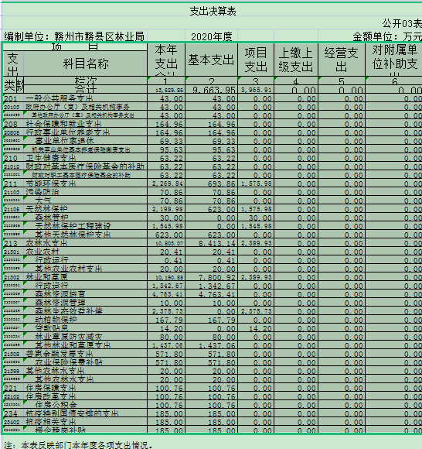Click the row name 住房保障支出
422x449 pixels.
click(x=50, y=388)
